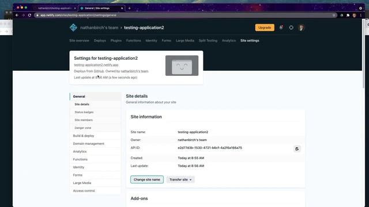Screen dimensions: 369x207
Task: Follow the GitHub deploy source link
Action: coord(99,71)
